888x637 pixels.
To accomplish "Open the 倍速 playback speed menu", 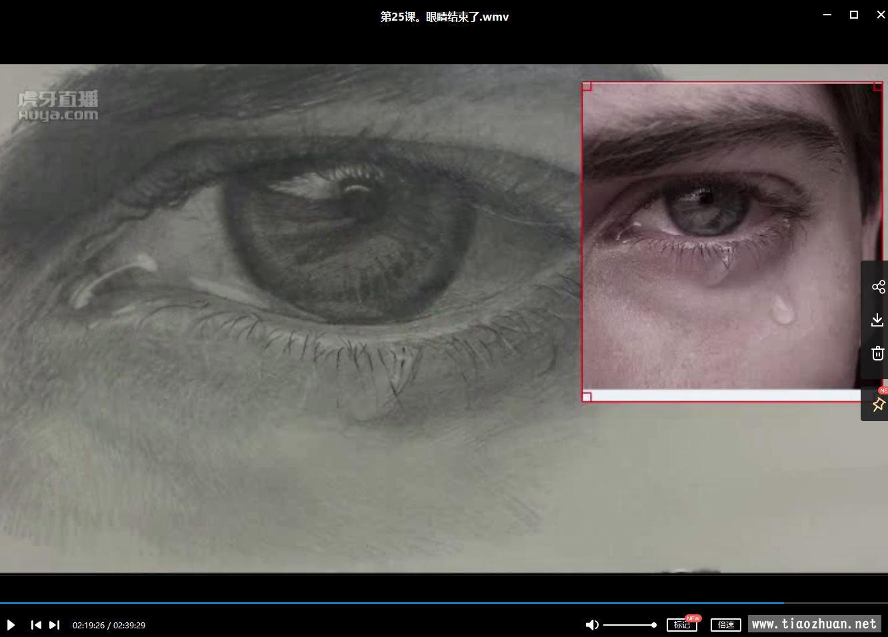I will tap(725, 625).
